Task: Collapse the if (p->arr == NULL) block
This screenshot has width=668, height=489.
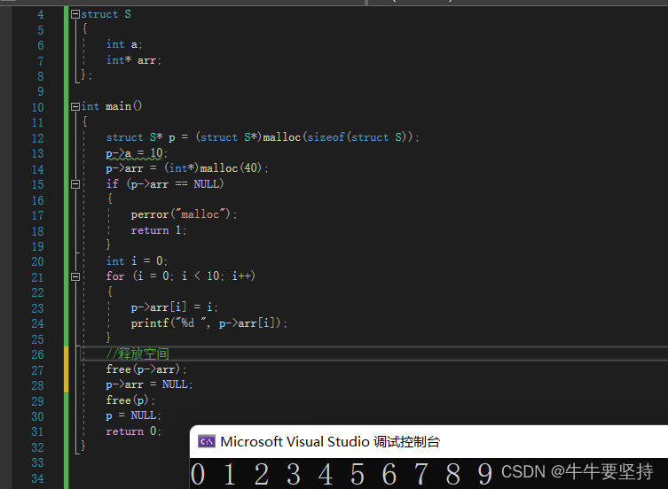Action: (x=75, y=184)
